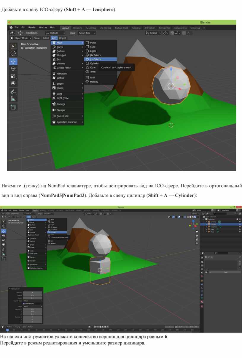The image size is (242, 358).
Task: Click Cylinder in lower window Mesh submenu
Action: [x=57, y=232]
